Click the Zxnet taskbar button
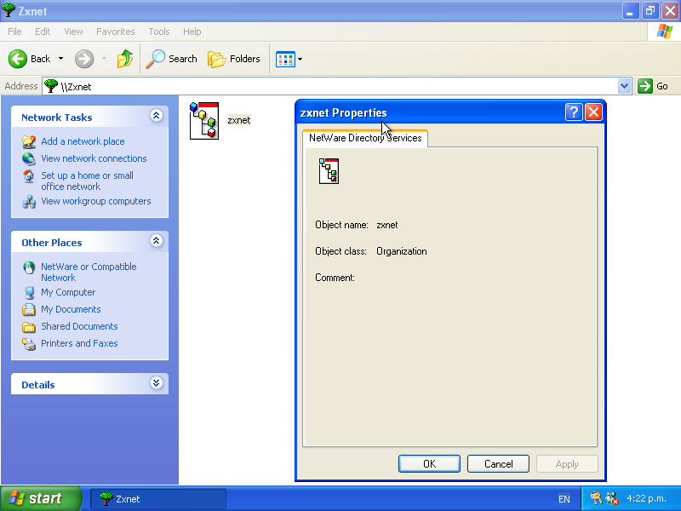Viewport: 681px width, 511px height. 158,499
